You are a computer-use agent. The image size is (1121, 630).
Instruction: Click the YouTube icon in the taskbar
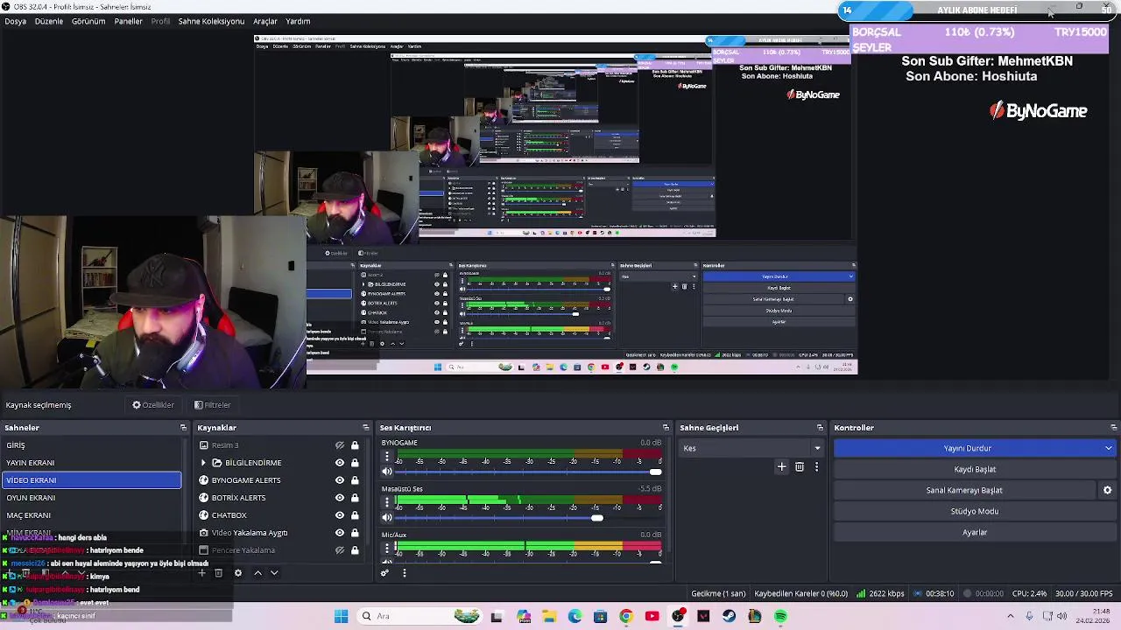coord(652,616)
